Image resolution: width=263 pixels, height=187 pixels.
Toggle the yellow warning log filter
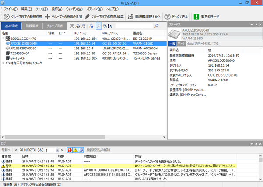coord(75,150)
